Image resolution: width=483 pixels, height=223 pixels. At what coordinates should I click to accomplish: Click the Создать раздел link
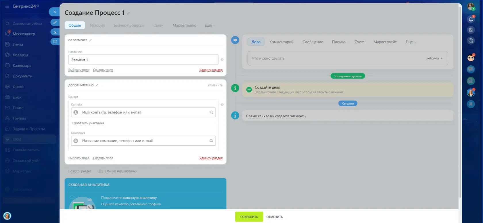pyautogui.click(x=80, y=171)
